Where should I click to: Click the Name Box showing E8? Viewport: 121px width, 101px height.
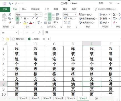point(9,33)
